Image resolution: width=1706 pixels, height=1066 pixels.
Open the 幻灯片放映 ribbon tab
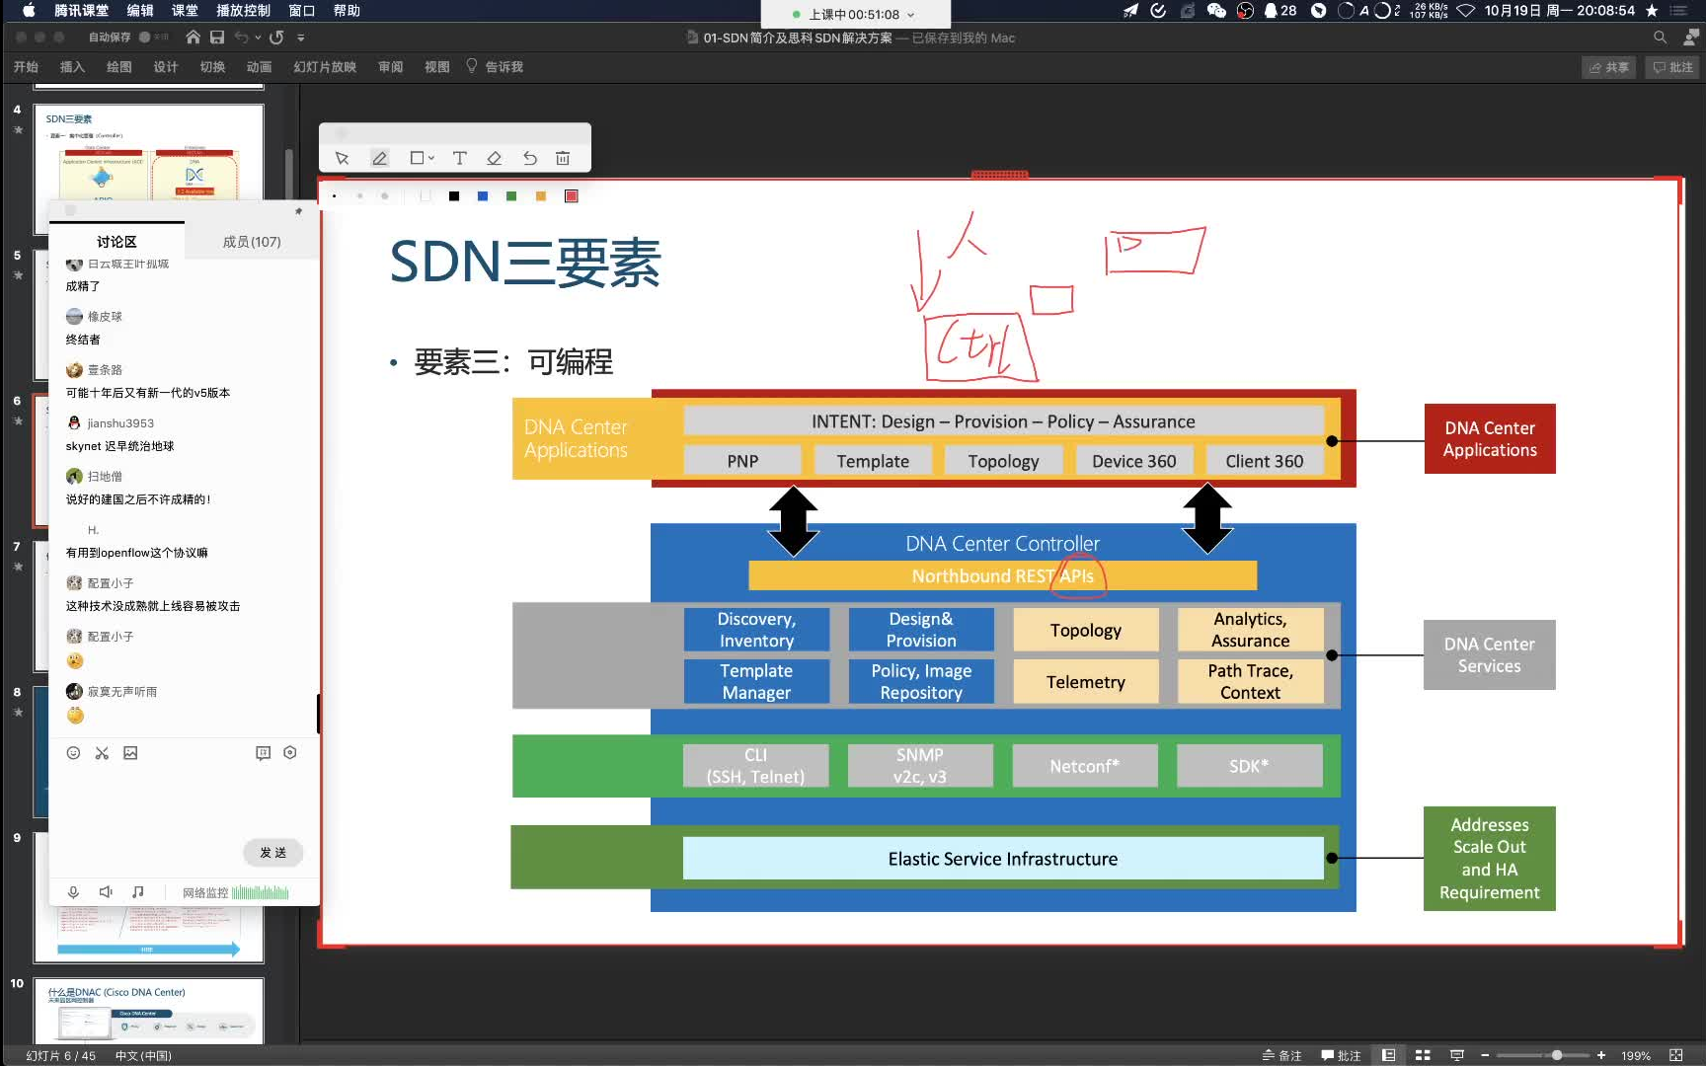click(325, 67)
